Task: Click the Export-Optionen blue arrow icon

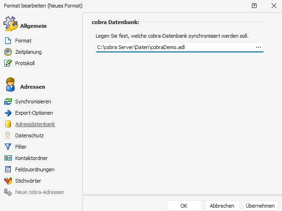Action: tap(8, 113)
